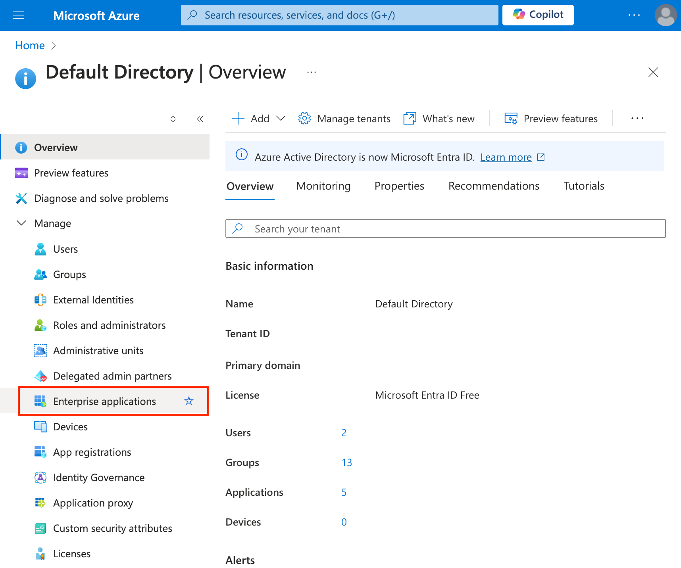Click the External Identities icon
Viewport: 681px width, 568px height.
point(40,300)
